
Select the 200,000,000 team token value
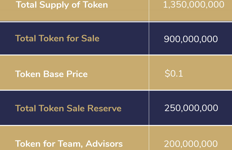click(191, 144)
